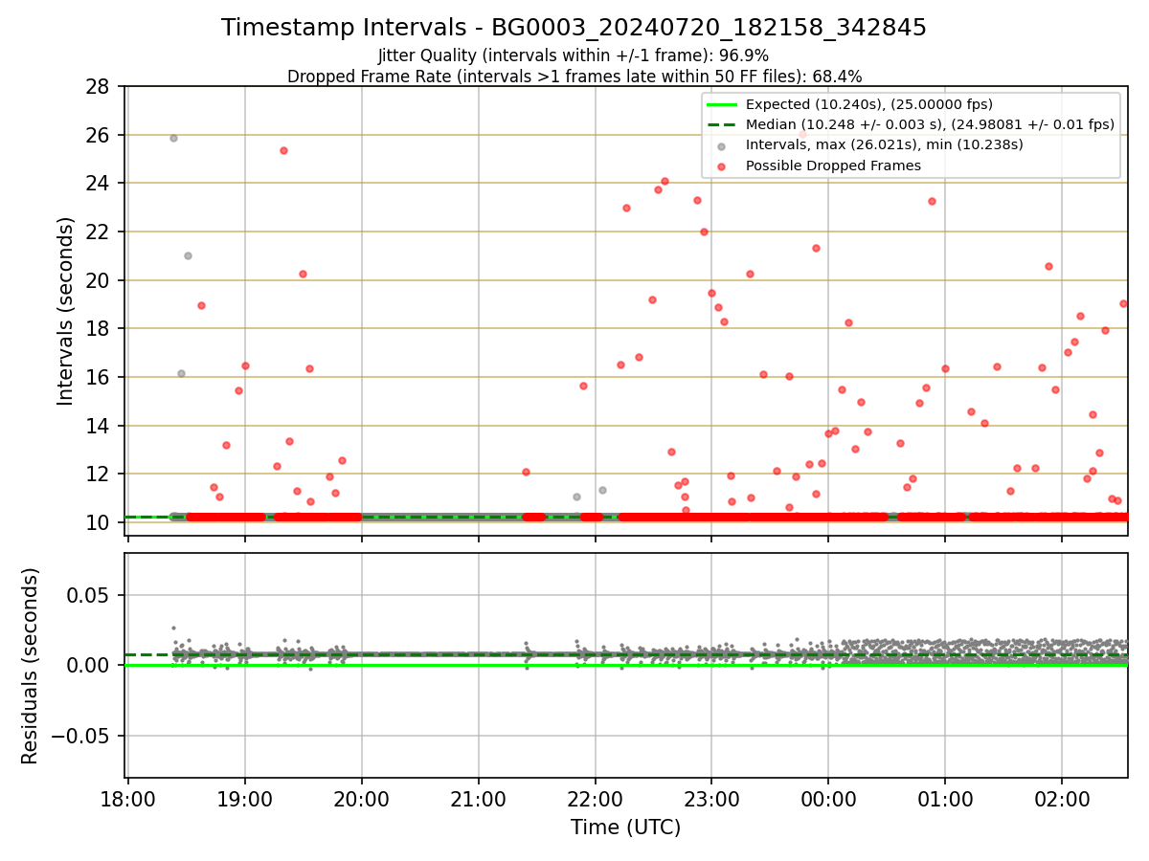Click legend entry 'Median (10.248 +/- 0.003 s)'
The image size is (1149, 861).
click(930, 124)
